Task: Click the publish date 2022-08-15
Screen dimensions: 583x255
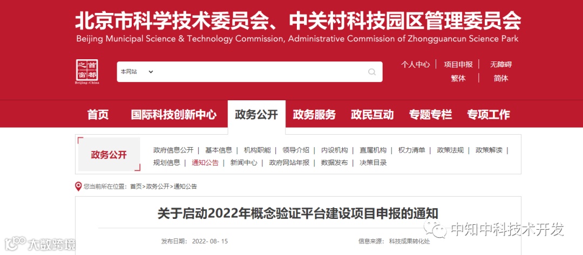Action: pos(209,242)
